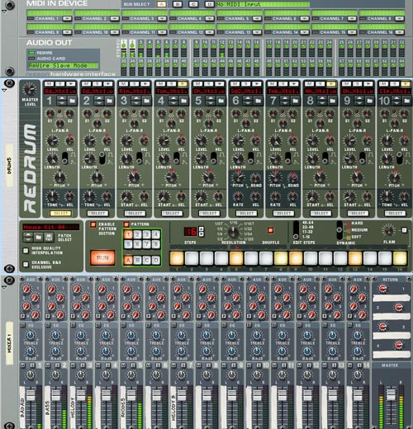Select MIDI bus D

point(209,4)
